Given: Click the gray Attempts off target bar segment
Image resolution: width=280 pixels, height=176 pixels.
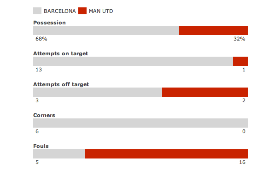Looking at the screenshot, I should pos(98,92).
